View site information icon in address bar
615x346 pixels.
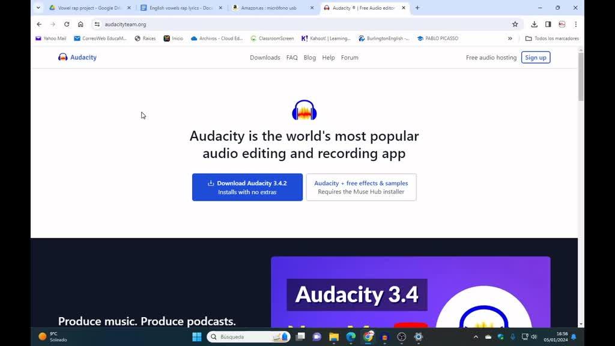[x=97, y=24]
